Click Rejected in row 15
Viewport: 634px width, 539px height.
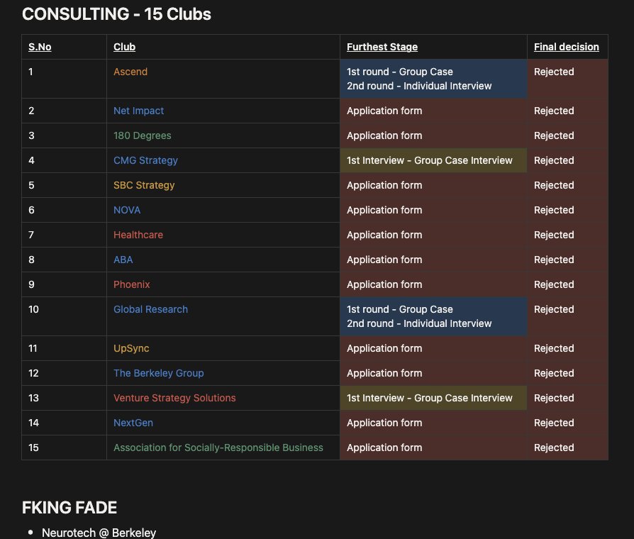pos(554,448)
